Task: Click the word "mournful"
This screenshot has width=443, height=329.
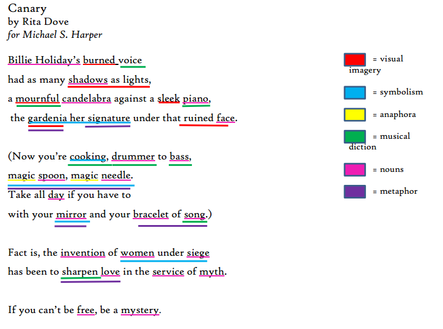Action: coord(37,99)
